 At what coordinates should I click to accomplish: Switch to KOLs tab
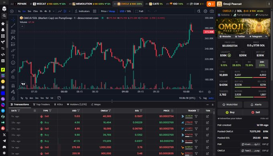click(x=58, y=105)
